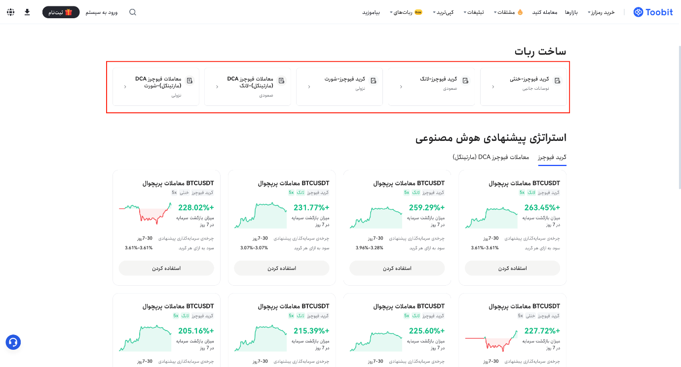Click the +205.16% return value
Image resolution: width=681 pixels, height=367 pixels.
196,331
